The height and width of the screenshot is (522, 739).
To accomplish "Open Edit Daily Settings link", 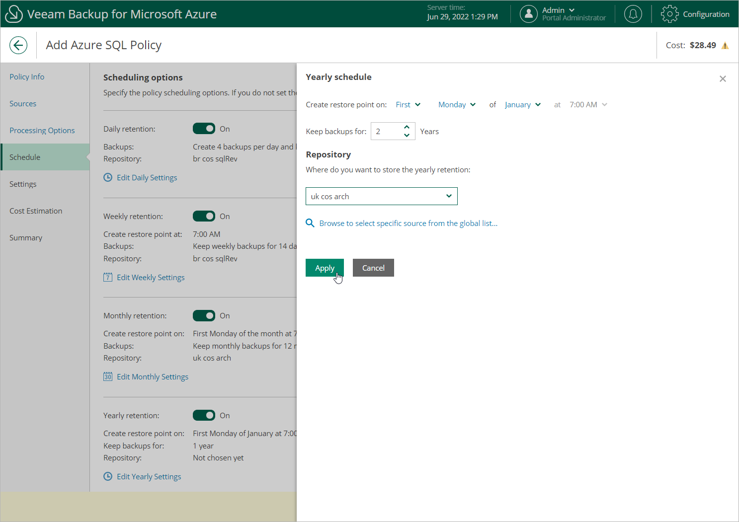I will coord(147,177).
